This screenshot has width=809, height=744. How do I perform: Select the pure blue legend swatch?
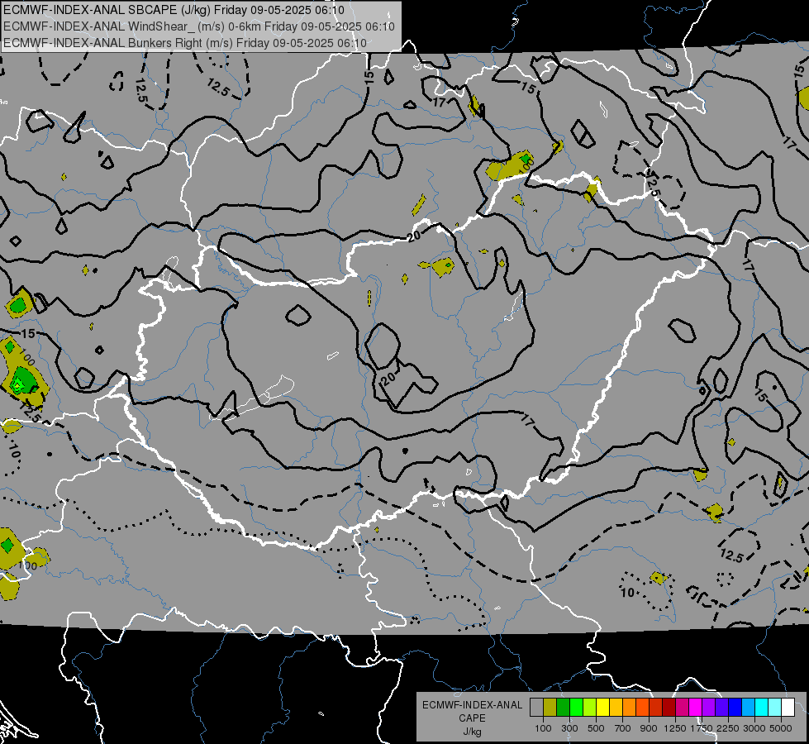click(735, 708)
